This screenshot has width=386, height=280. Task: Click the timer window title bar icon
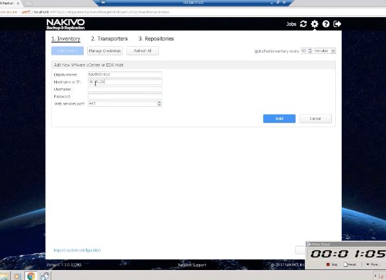click(x=309, y=244)
